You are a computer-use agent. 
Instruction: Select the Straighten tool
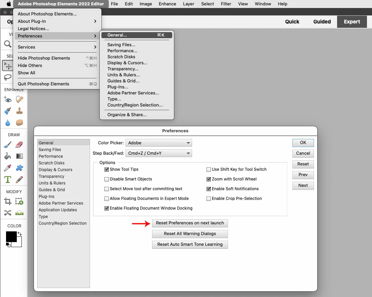tap(19, 213)
